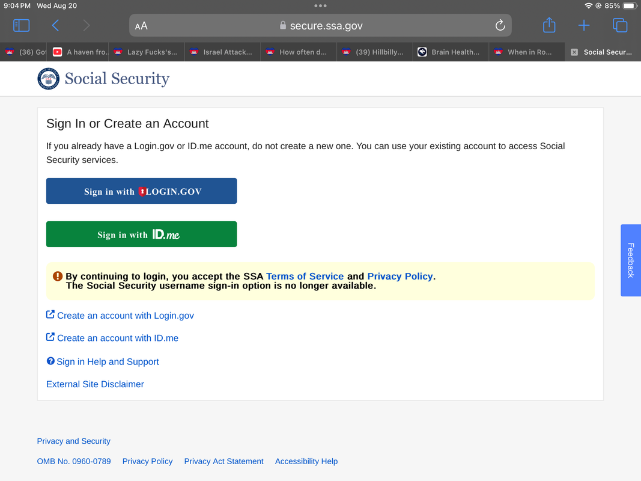Open the Feedback side tab
This screenshot has width=641, height=481.
631,260
